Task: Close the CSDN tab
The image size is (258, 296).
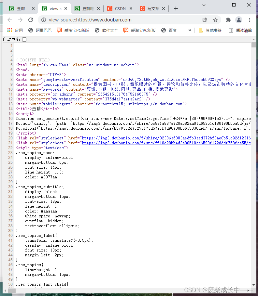Action: coord(131,8)
